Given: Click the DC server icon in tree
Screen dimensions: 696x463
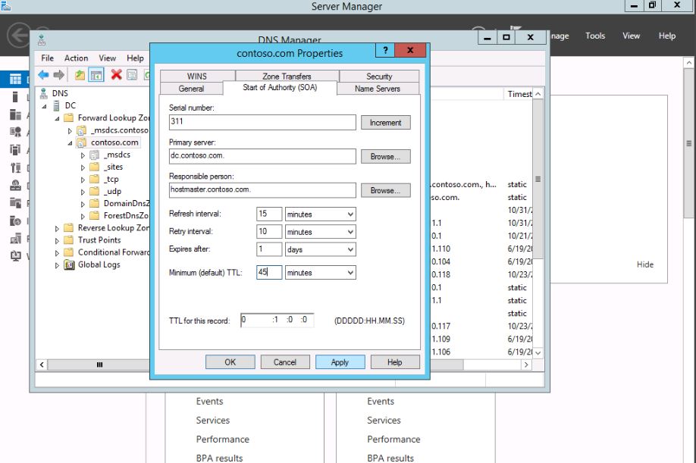Looking at the screenshot, I should 56,105.
